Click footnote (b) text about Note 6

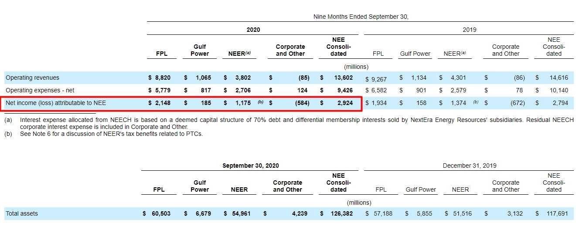click(x=111, y=134)
